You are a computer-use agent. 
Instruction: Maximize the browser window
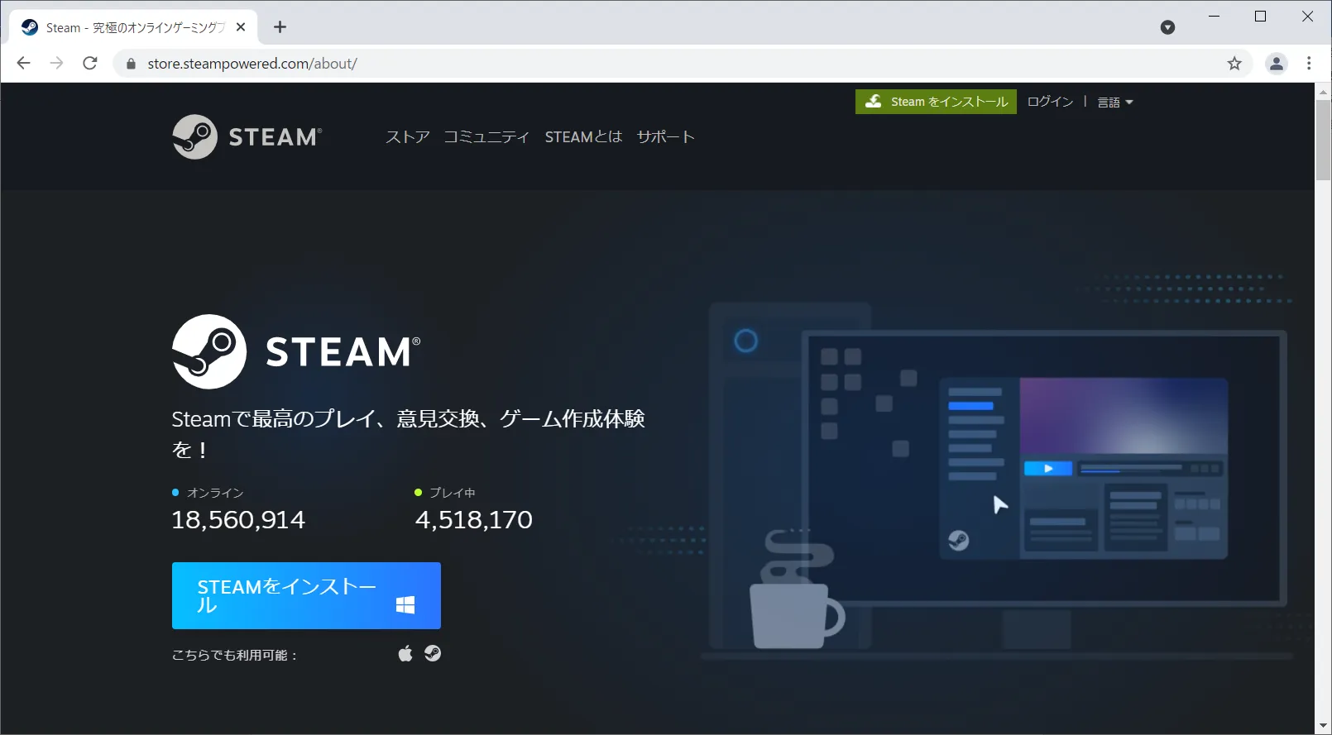pos(1261,17)
